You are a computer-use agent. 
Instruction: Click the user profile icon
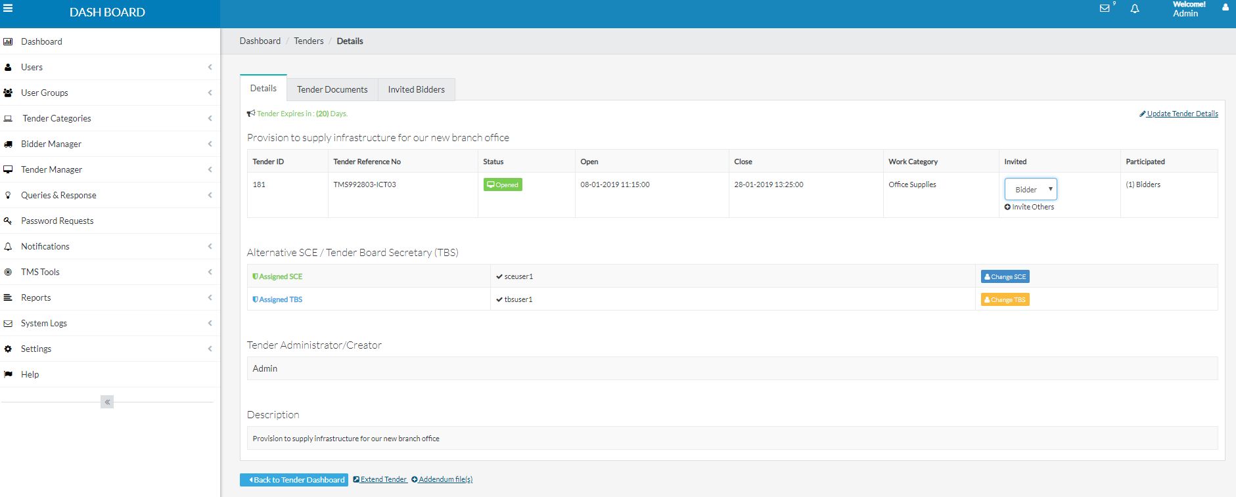click(x=1225, y=8)
